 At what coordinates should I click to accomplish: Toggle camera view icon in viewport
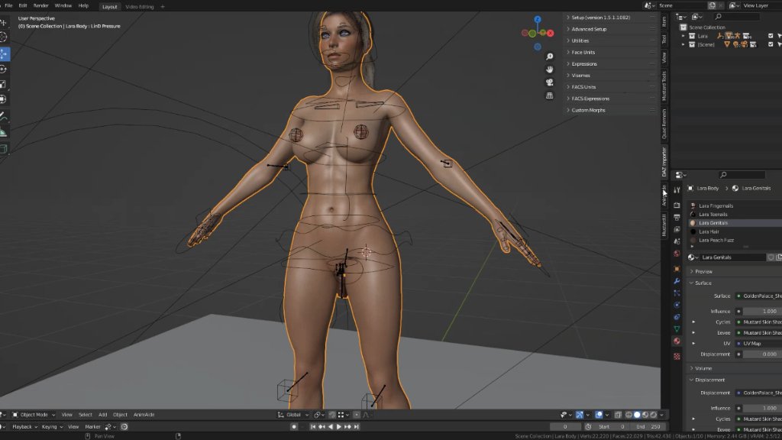[x=549, y=82]
